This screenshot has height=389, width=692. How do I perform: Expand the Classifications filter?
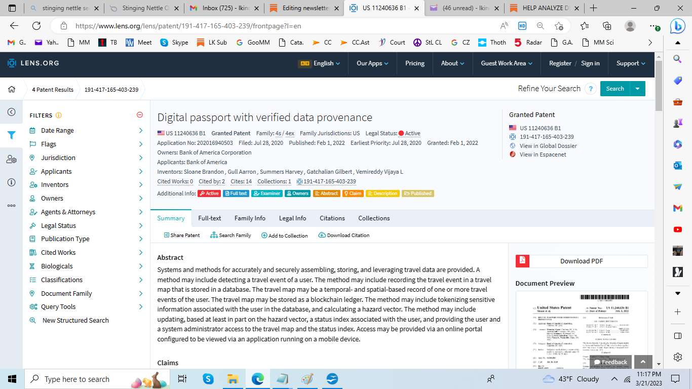click(86, 280)
